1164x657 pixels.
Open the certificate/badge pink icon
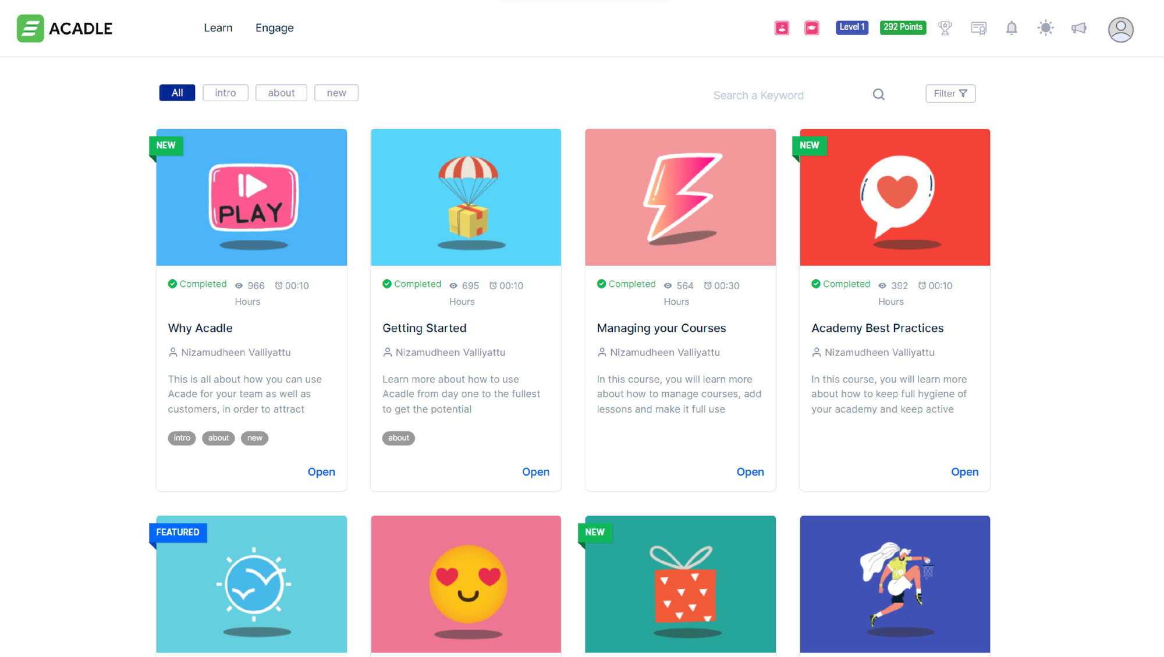tap(811, 27)
